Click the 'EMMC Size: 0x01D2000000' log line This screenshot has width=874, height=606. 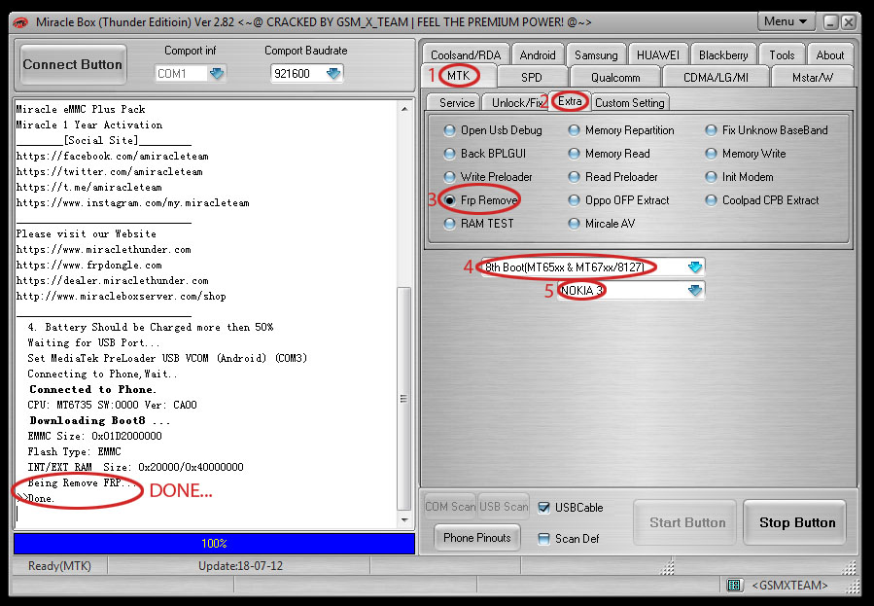click(x=94, y=436)
